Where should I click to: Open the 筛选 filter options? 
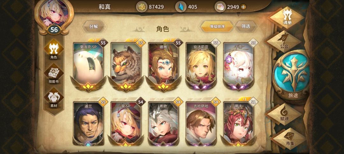point(246,26)
